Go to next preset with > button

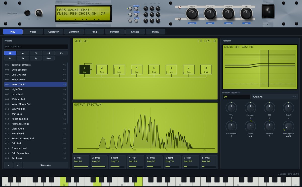coord(18,165)
